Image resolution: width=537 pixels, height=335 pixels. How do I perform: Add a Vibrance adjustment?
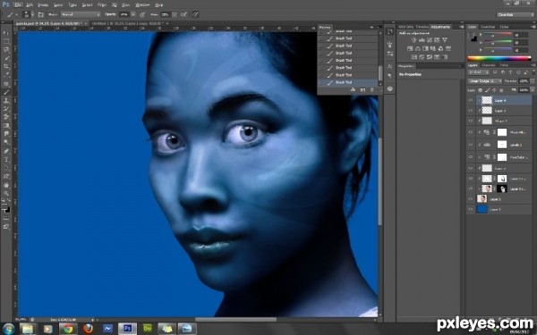click(x=445, y=40)
